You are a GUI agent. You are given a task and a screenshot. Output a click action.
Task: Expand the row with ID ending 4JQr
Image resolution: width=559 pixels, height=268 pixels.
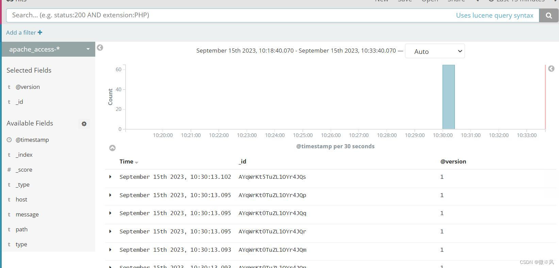[x=110, y=231]
